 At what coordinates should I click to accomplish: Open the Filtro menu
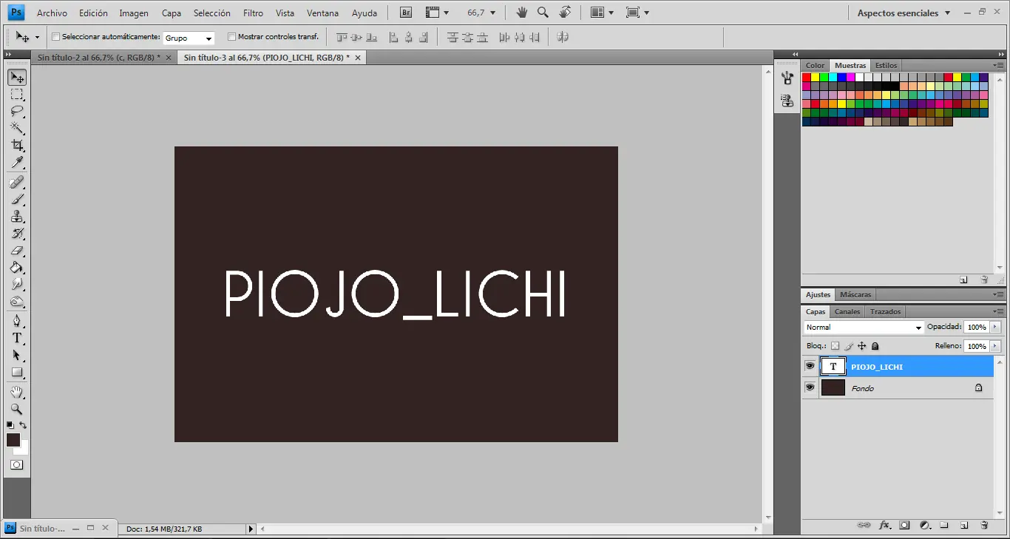253,13
